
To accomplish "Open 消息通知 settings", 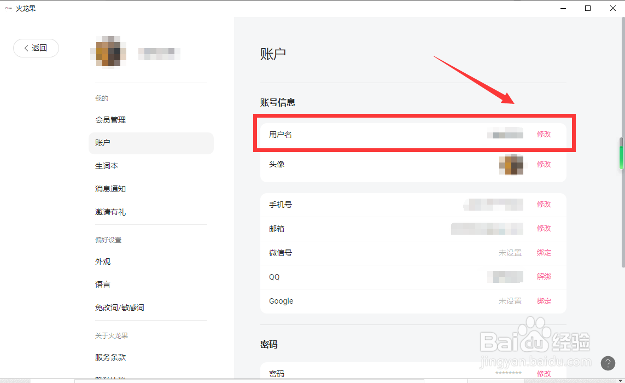I will (x=111, y=188).
